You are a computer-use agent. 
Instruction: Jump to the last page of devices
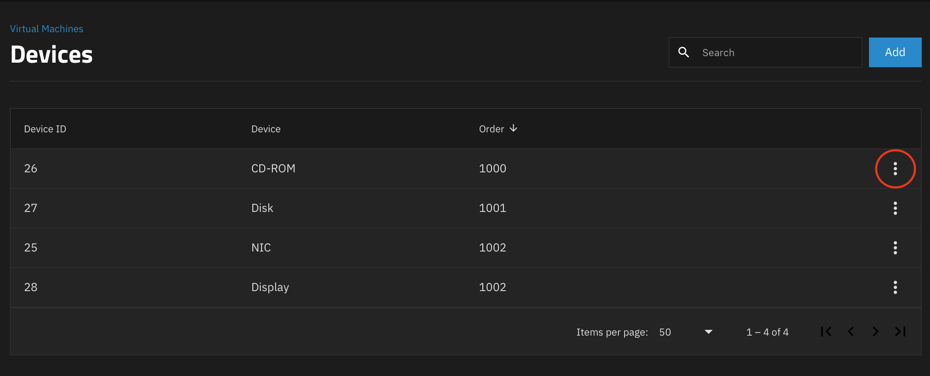[x=900, y=331]
